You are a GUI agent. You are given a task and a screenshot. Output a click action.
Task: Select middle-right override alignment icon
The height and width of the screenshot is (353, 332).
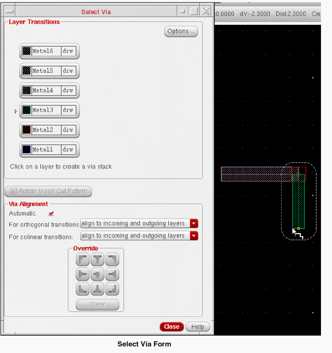[x=112, y=274]
